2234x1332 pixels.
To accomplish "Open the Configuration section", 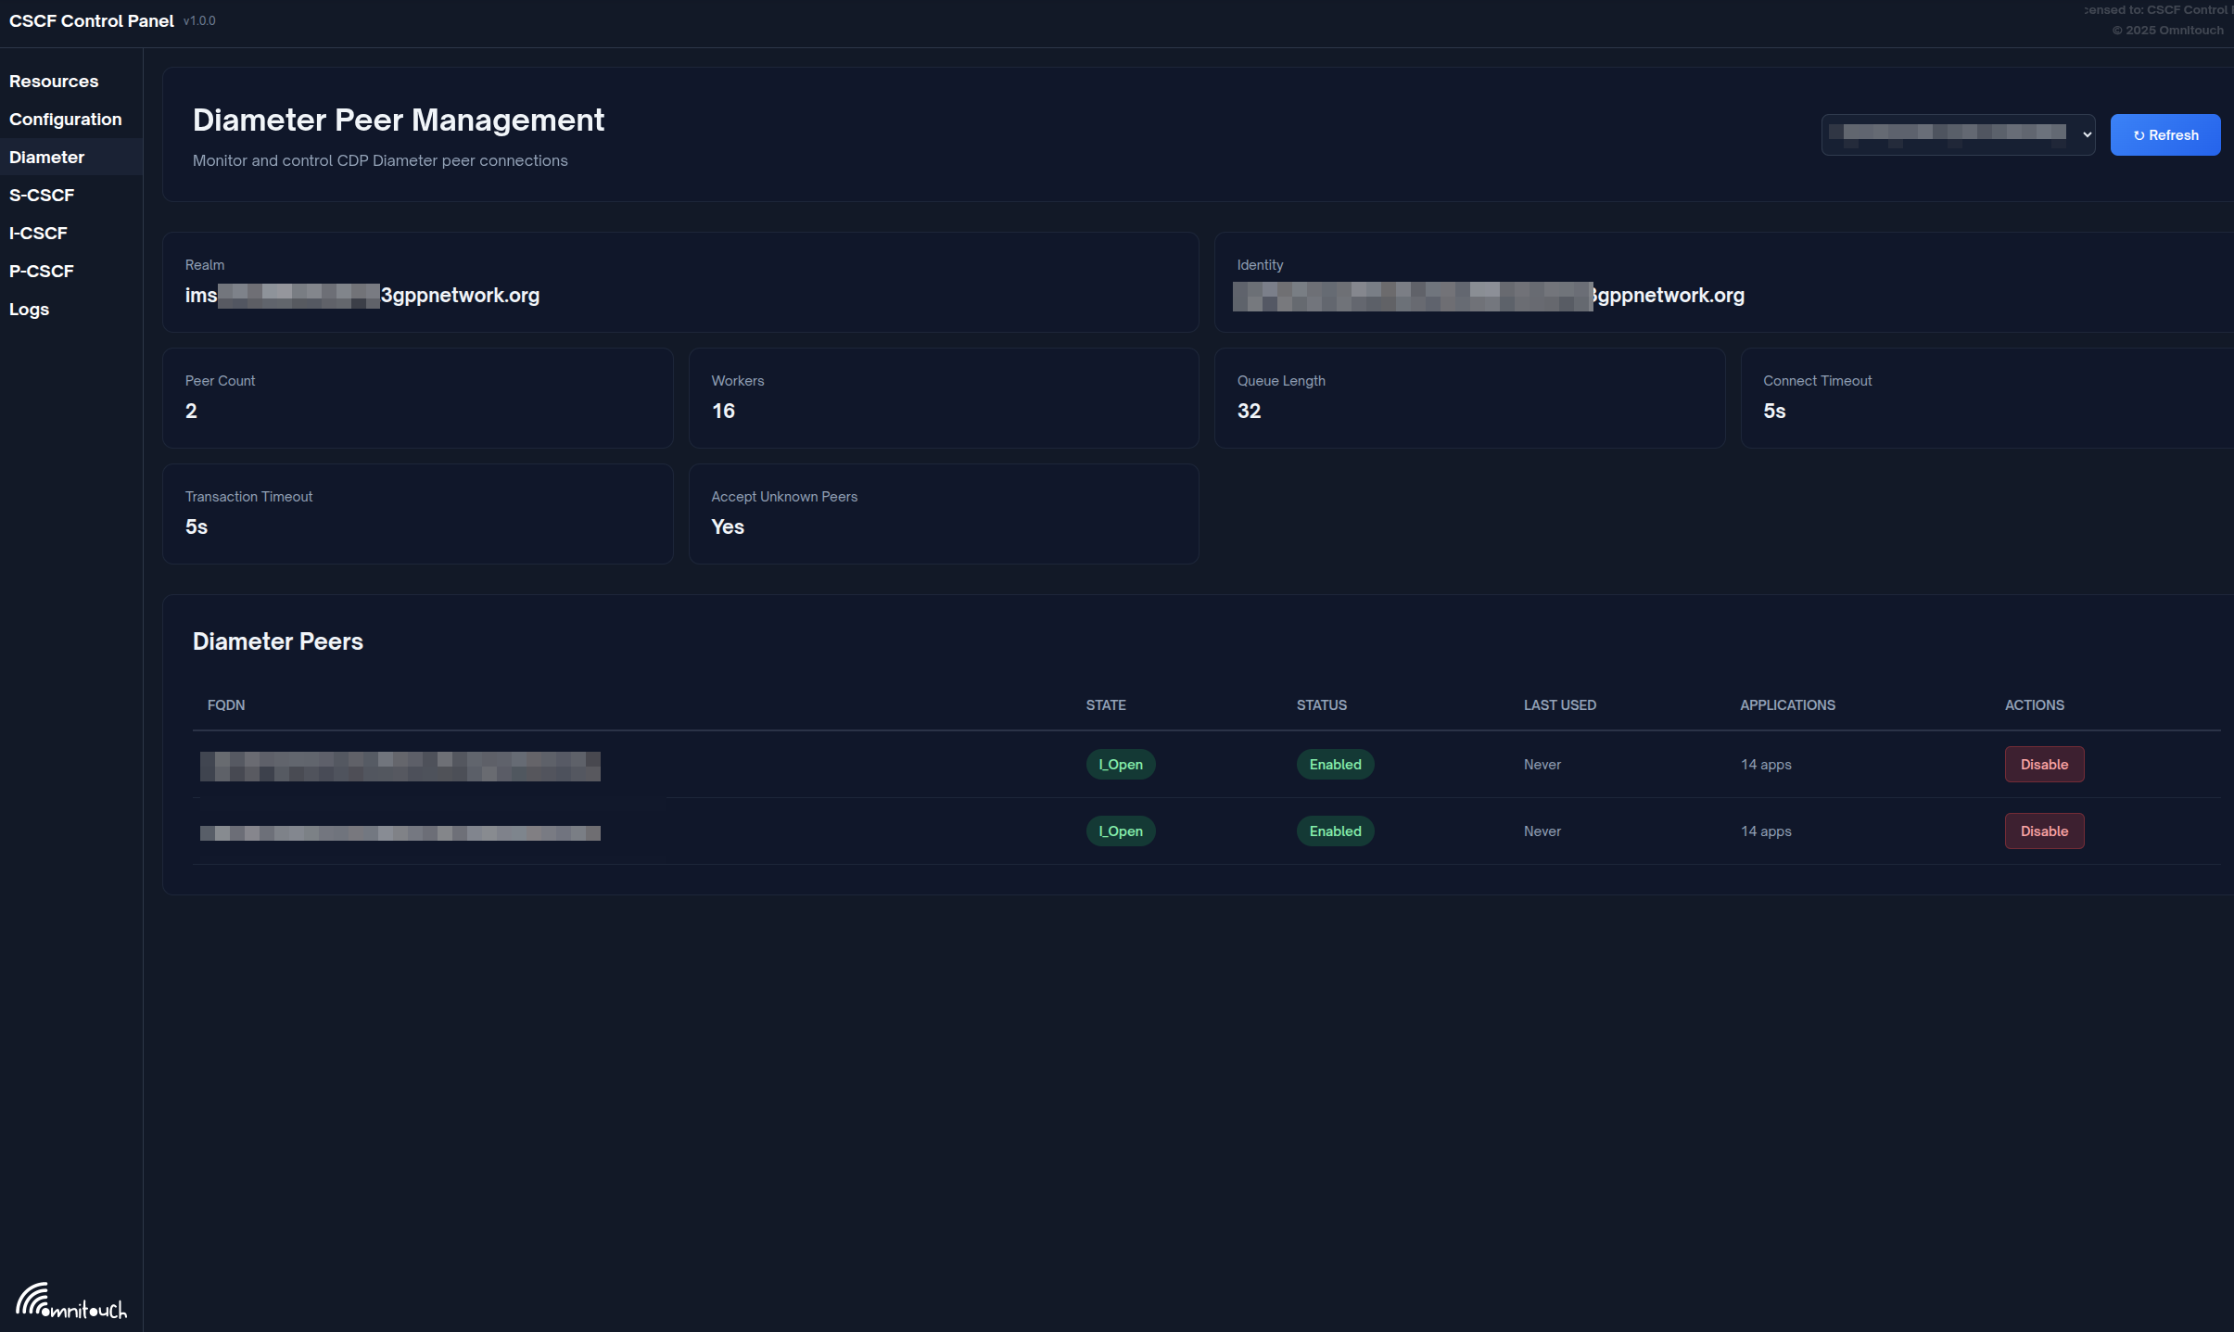I will tap(66, 119).
